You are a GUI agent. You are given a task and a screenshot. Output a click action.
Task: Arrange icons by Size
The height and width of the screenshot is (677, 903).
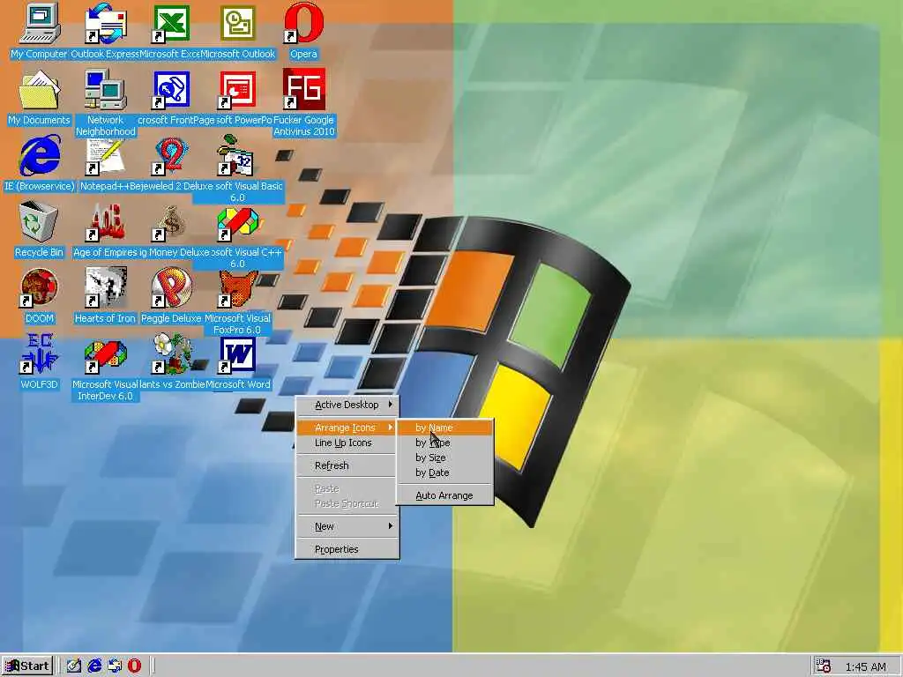[445, 458]
